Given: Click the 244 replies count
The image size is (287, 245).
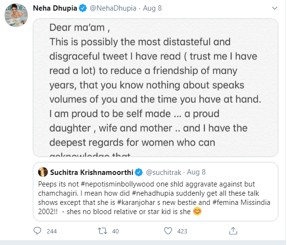Looking at the screenshot, I should (52, 231).
